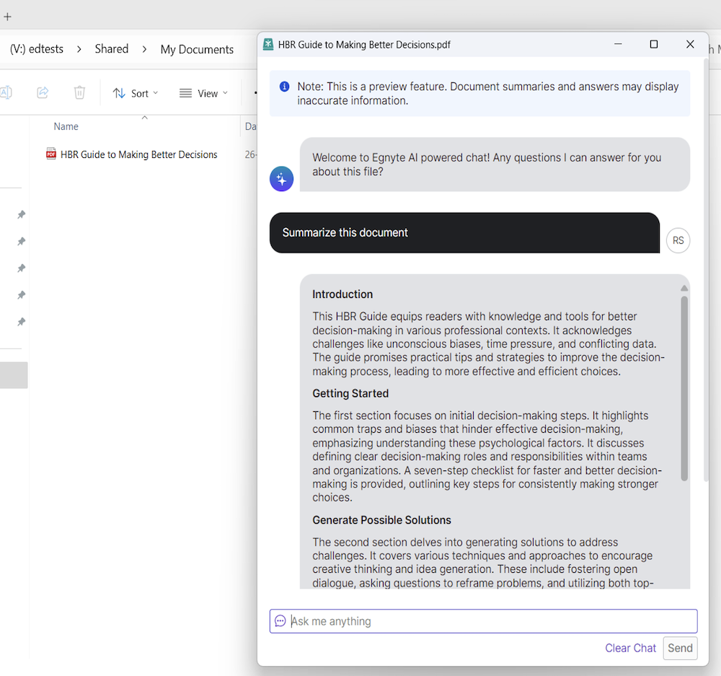
Task: Click the Introduction heading in the summary
Action: click(342, 294)
